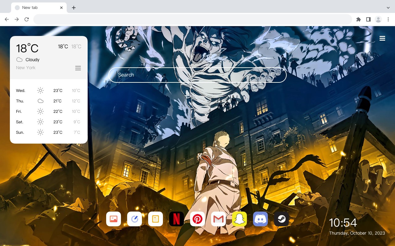This screenshot has width=395, height=246.
Task: Click the 12°C low for Thursday
Action: click(x=76, y=101)
